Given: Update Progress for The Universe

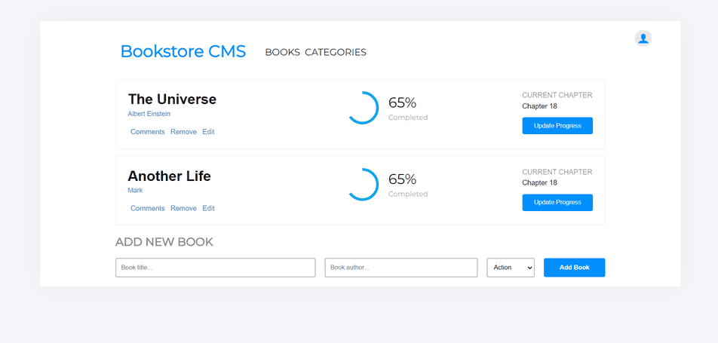Looking at the screenshot, I should [x=557, y=126].
